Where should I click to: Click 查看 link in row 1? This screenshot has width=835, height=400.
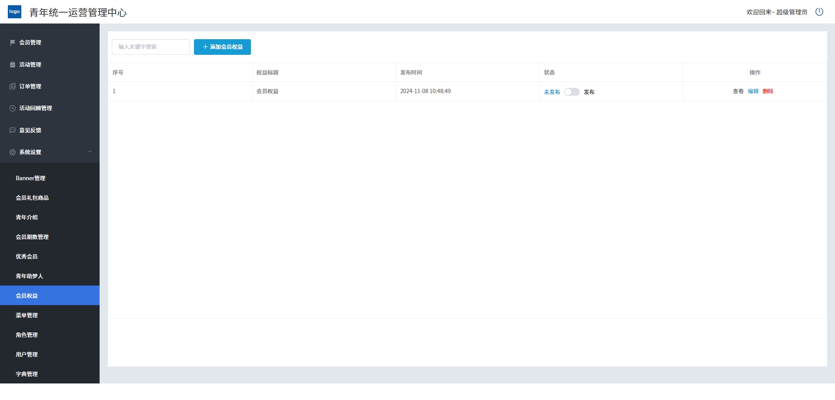(738, 91)
